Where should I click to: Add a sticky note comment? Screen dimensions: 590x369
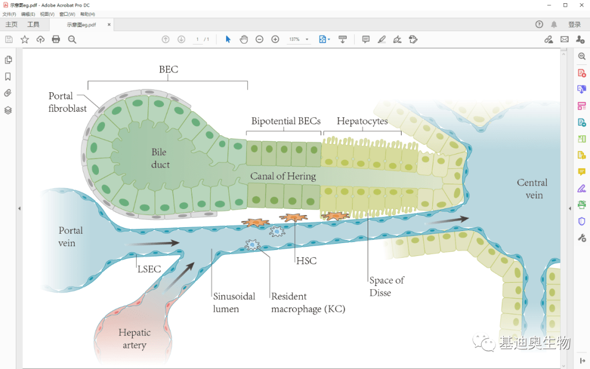[365, 39]
